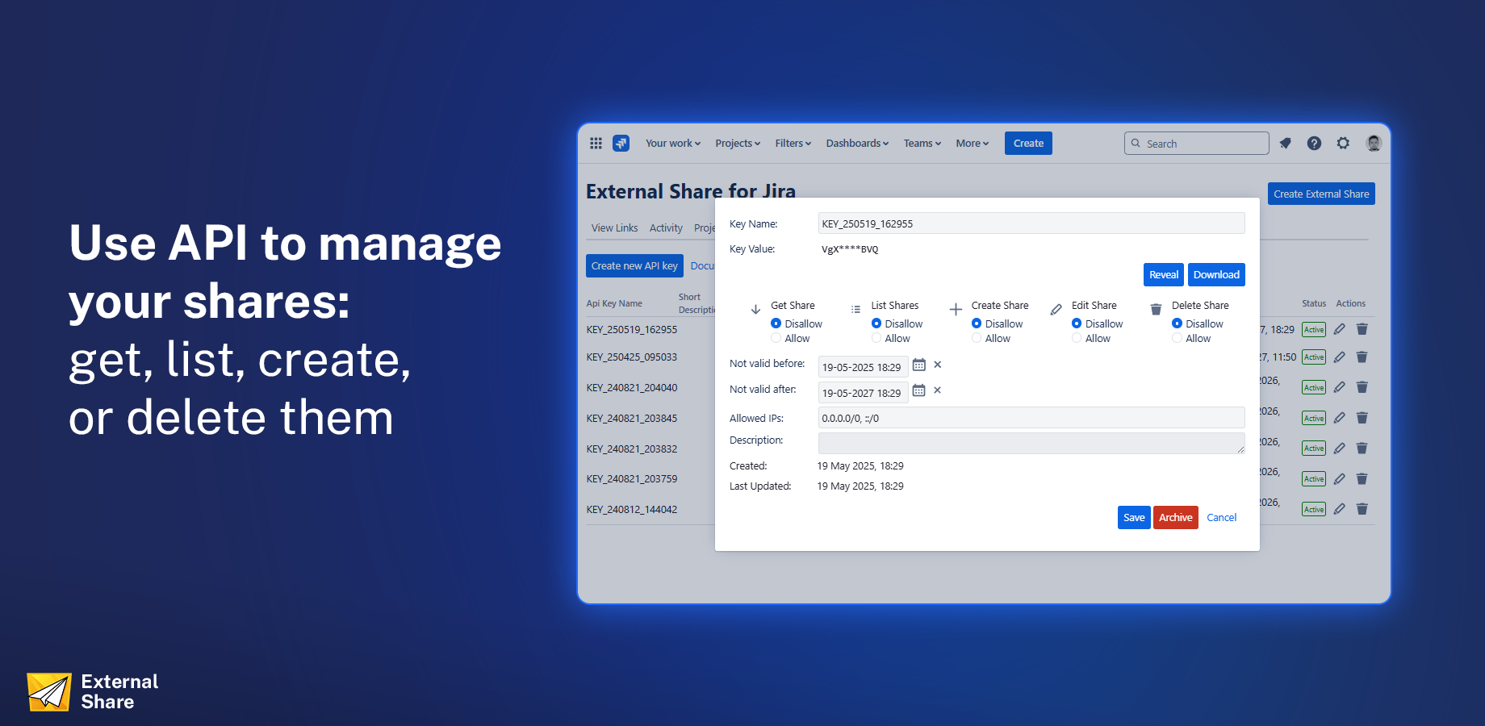Click the Search field

point(1197,144)
